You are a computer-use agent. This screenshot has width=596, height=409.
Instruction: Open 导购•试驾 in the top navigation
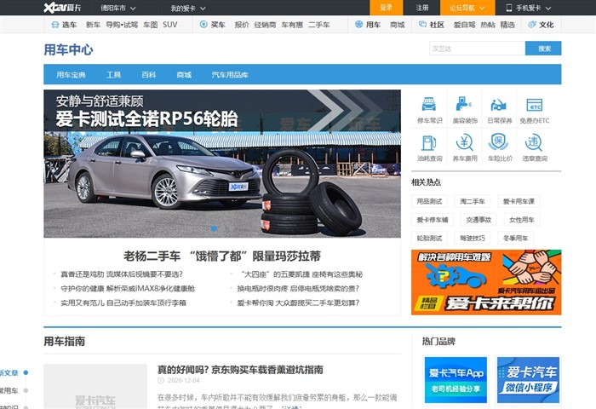[122, 25]
